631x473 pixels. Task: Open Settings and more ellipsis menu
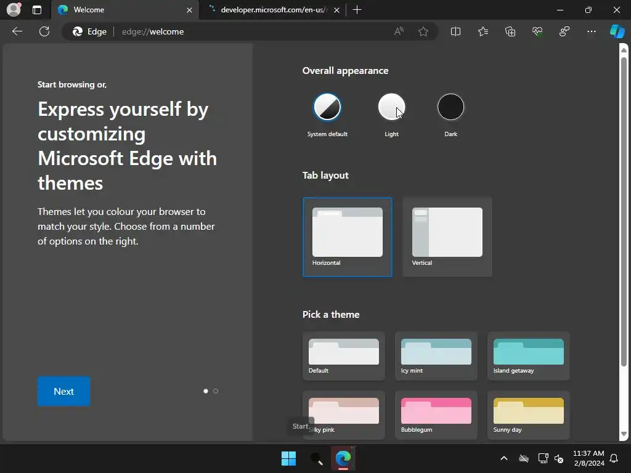point(591,31)
